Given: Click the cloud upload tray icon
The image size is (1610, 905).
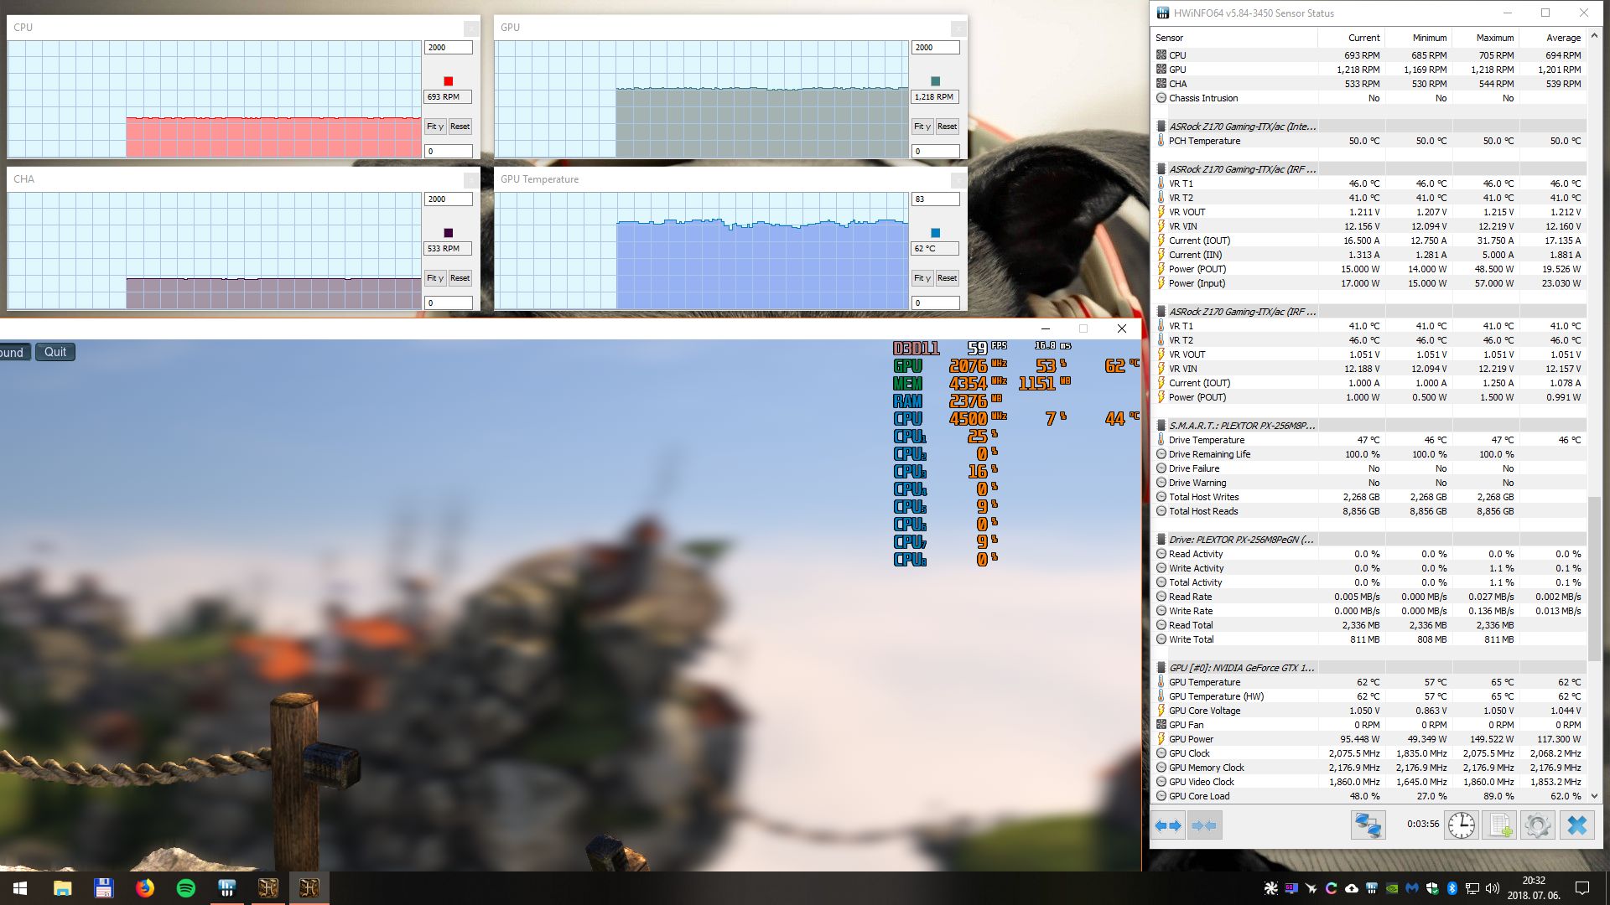Looking at the screenshot, I should (1352, 888).
